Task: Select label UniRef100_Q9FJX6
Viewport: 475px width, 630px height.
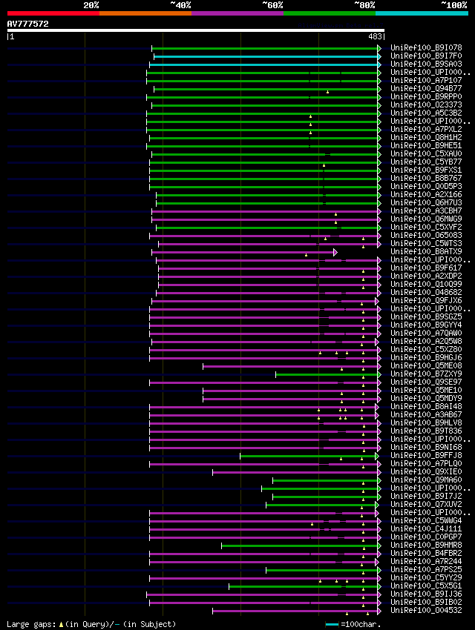Action: 426,300
